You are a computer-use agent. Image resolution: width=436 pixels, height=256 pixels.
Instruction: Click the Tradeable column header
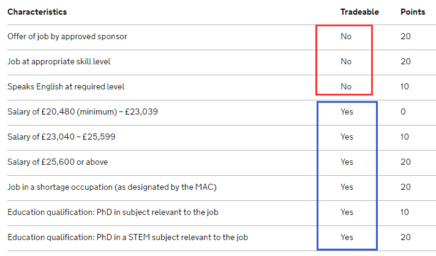359,12
